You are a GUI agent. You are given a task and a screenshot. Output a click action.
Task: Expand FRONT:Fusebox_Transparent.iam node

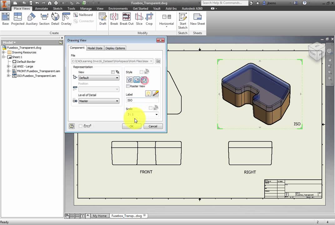(x=8, y=71)
